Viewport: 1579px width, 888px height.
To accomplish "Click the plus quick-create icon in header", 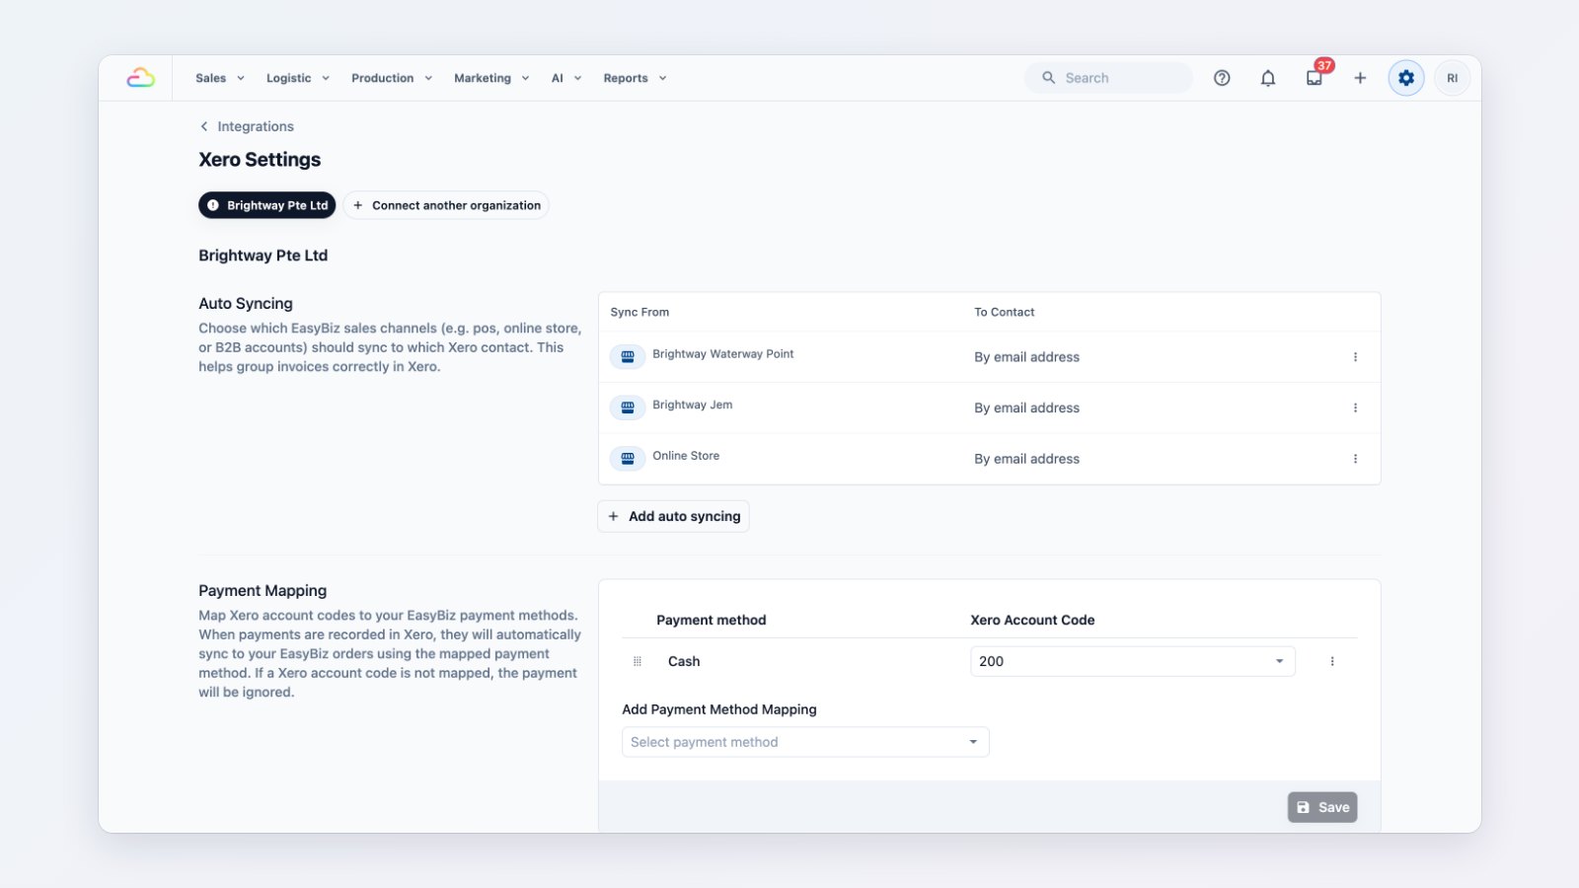I will point(1360,78).
